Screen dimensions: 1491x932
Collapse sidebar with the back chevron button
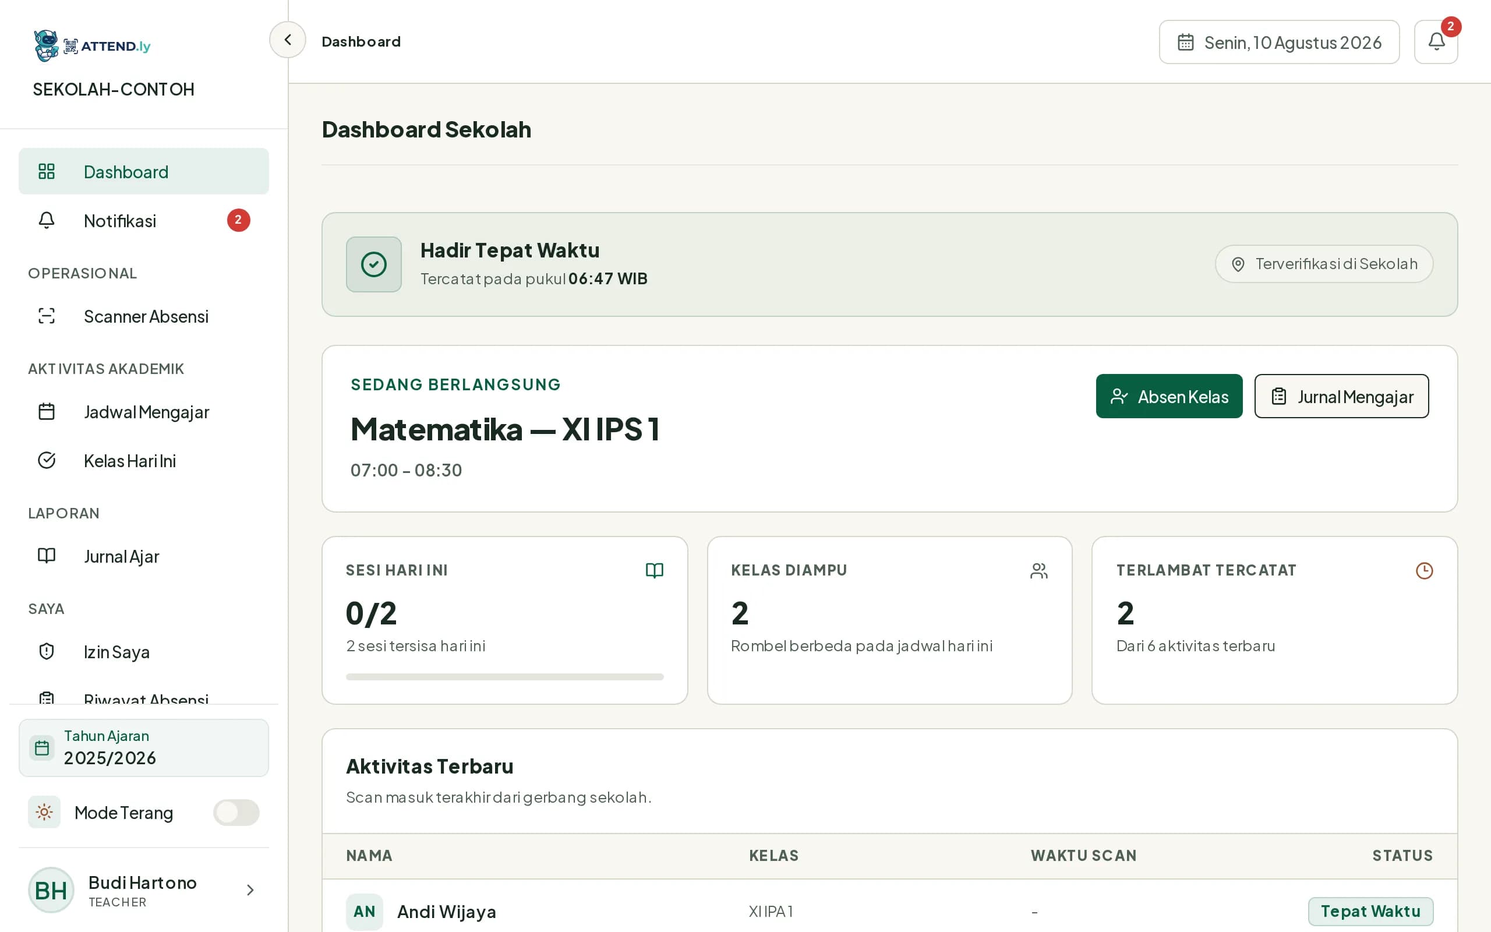(x=288, y=40)
